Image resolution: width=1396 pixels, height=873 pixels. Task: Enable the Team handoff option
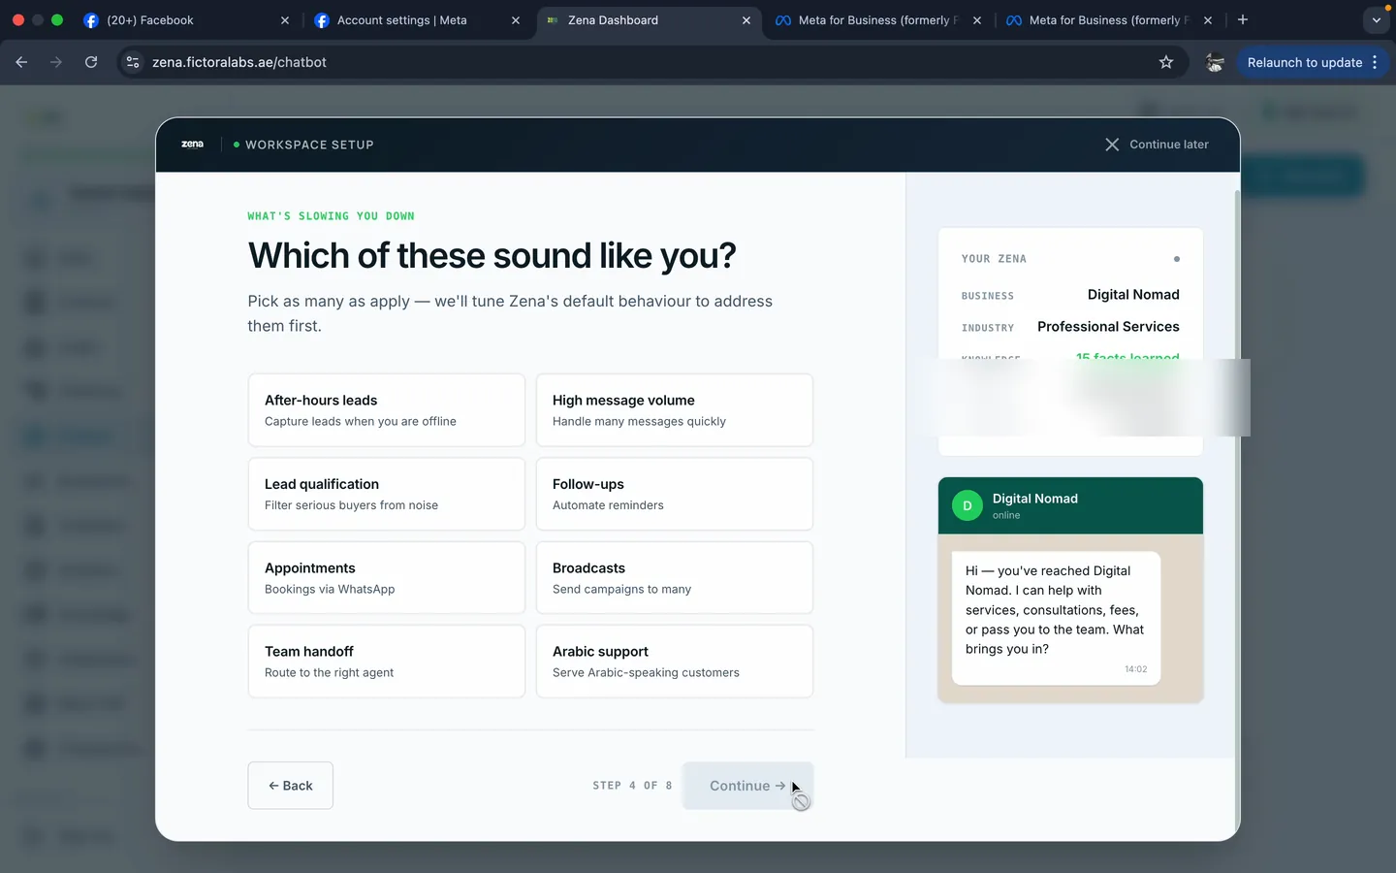[x=386, y=662]
